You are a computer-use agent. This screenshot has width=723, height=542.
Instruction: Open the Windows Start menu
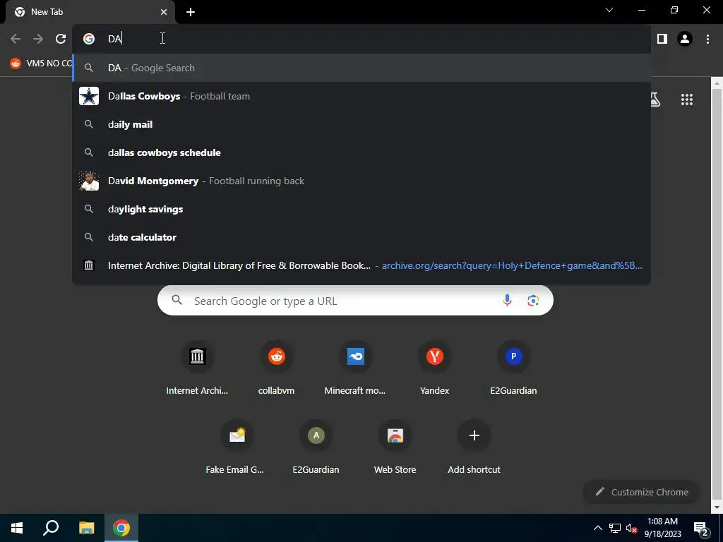click(x=17, y=528)
